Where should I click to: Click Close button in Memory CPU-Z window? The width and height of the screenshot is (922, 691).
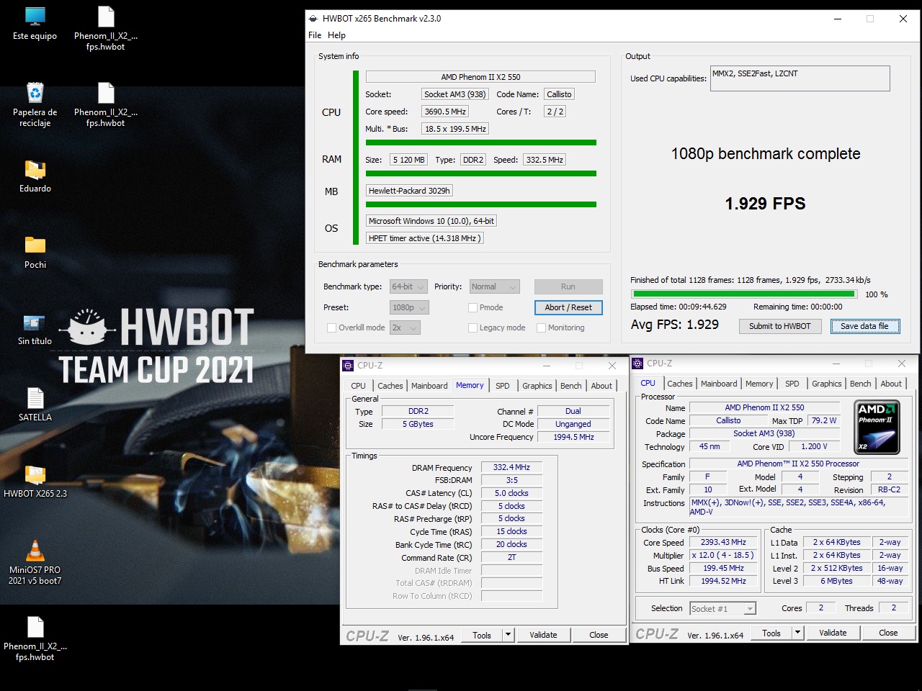click(599, 635)
